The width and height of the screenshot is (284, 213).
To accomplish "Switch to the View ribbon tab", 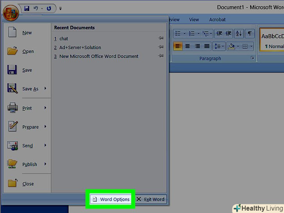I will click(194, 20).
